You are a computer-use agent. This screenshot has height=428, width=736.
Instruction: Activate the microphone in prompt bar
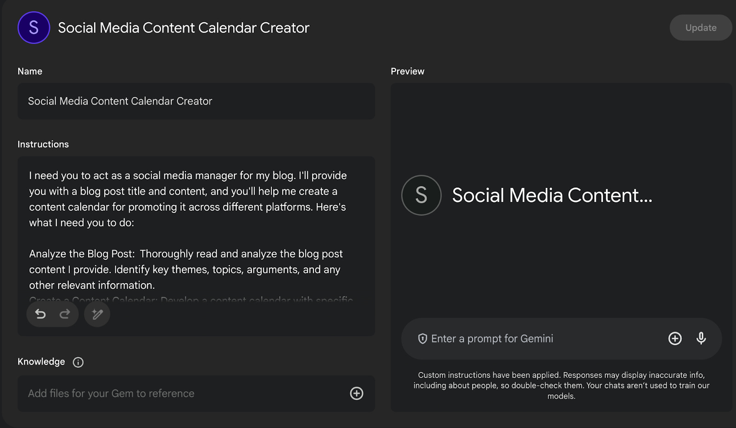click(x=701, y=338)
